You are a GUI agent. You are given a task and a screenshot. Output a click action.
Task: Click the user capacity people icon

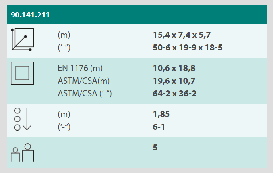(x=22, y=152)
